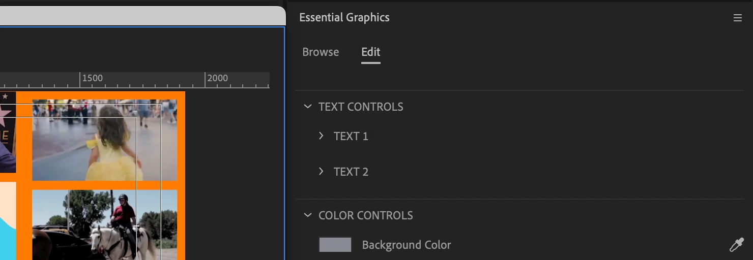Screen dimensions: 753x260
Task: Collapse the TEXT CONTROLS section
Action: point(307,107)
